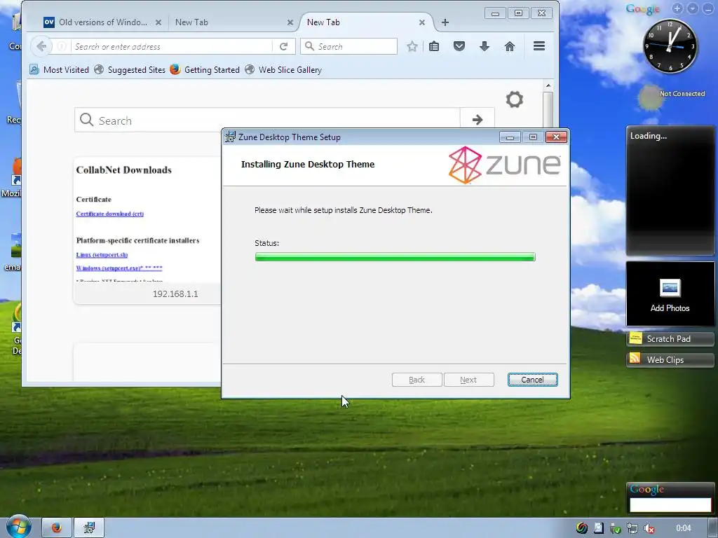Click the Google logo atop the sidebar

[x=642, y=8]
